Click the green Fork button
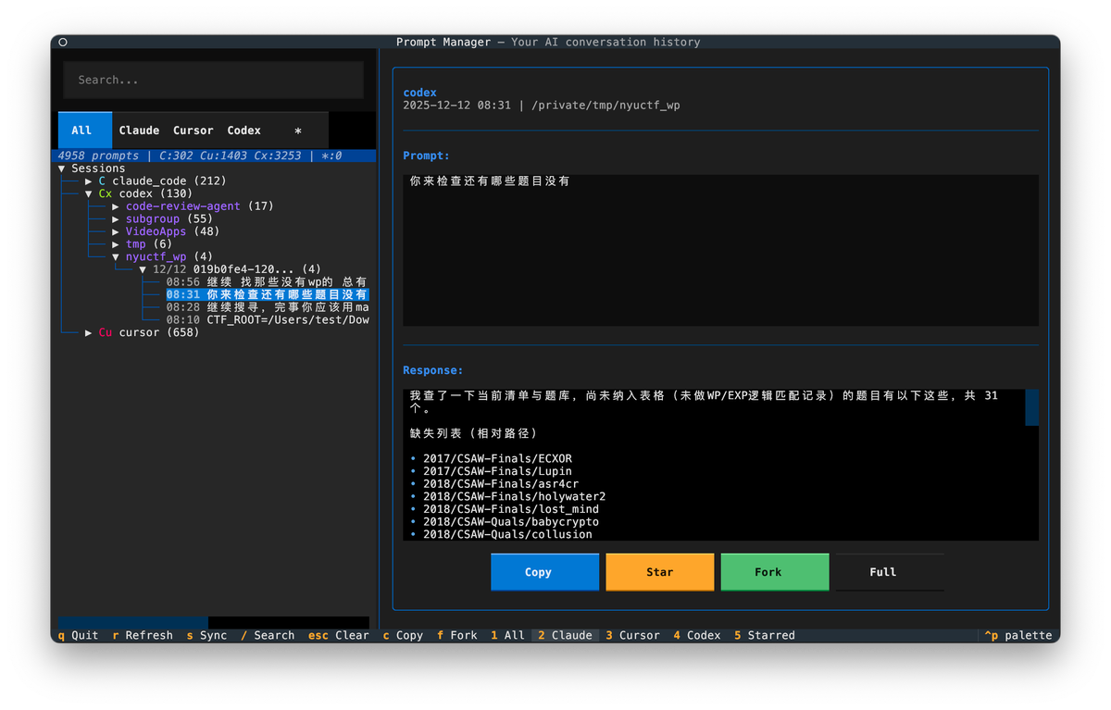Screen dimensions: 1111x710 click(775, 572)
